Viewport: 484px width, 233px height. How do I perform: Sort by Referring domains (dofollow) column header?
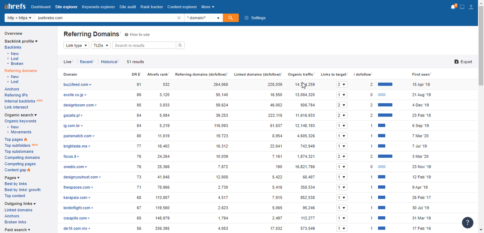click(200, 75)
